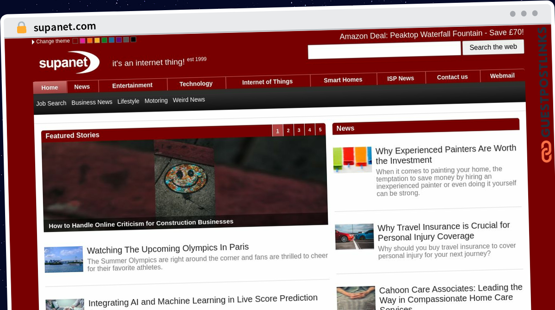Select the orange theme swatch
555x310 pixels.
coord(90,40)
